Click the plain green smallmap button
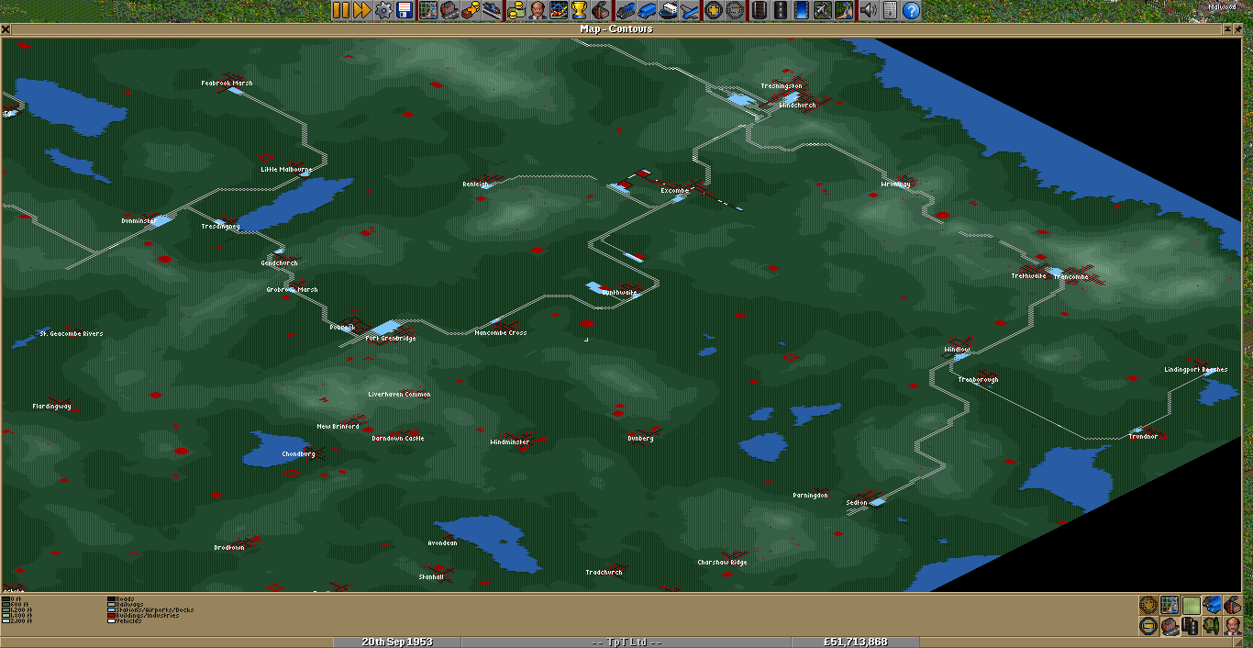The image size is (1253, 648). (1192, 605)
